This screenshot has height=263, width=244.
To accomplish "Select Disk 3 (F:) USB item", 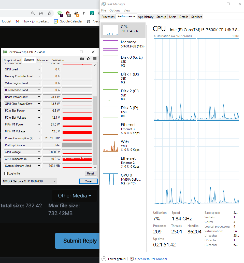I will [x=123, y=112].
